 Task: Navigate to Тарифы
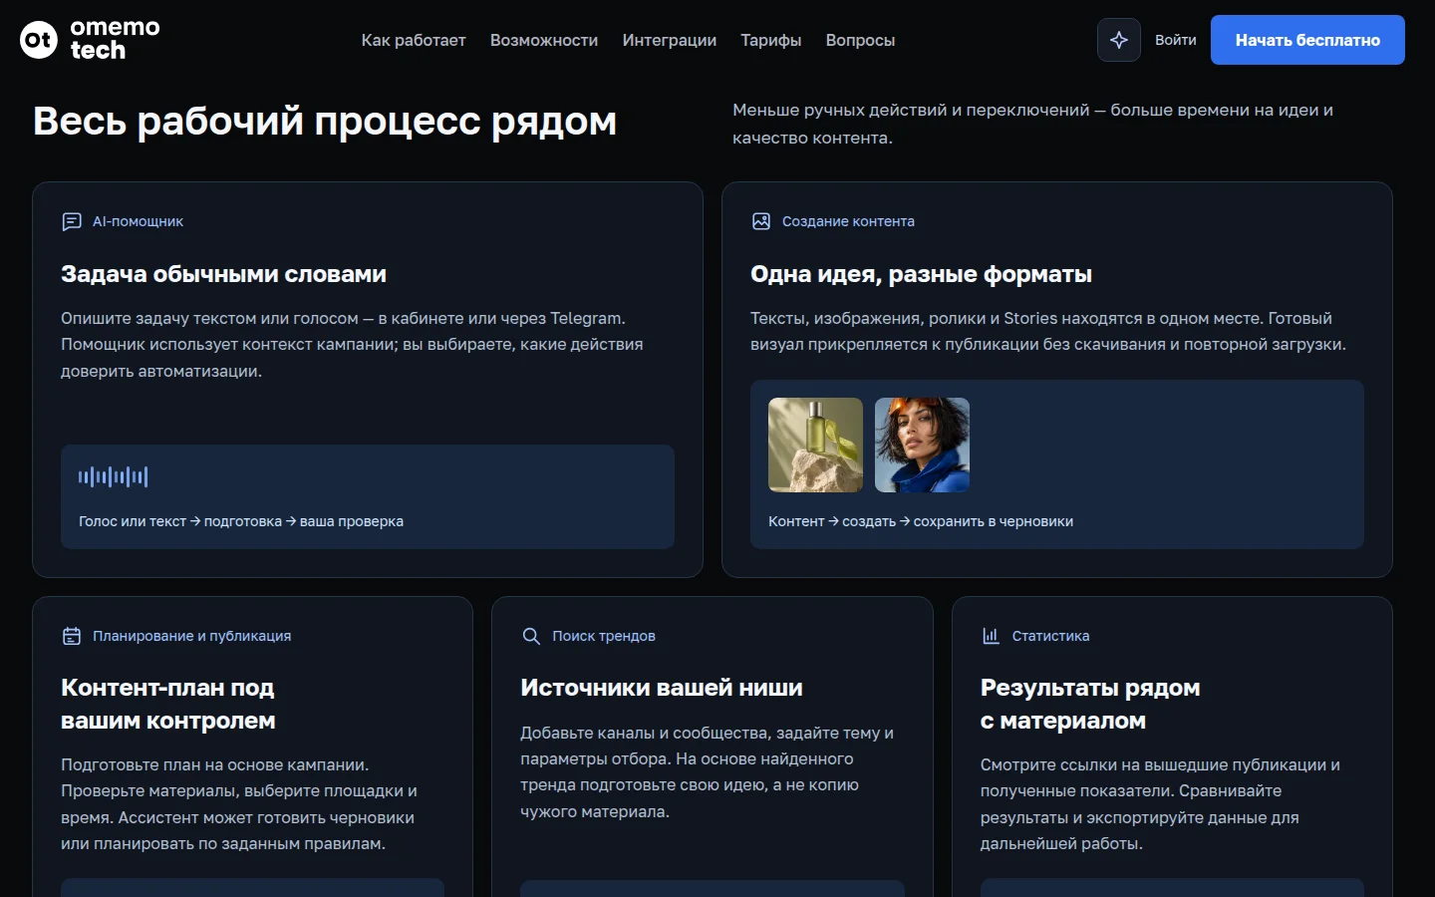[x=771, y=40]
